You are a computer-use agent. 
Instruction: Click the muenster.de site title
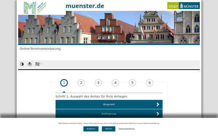coord(85,6)
